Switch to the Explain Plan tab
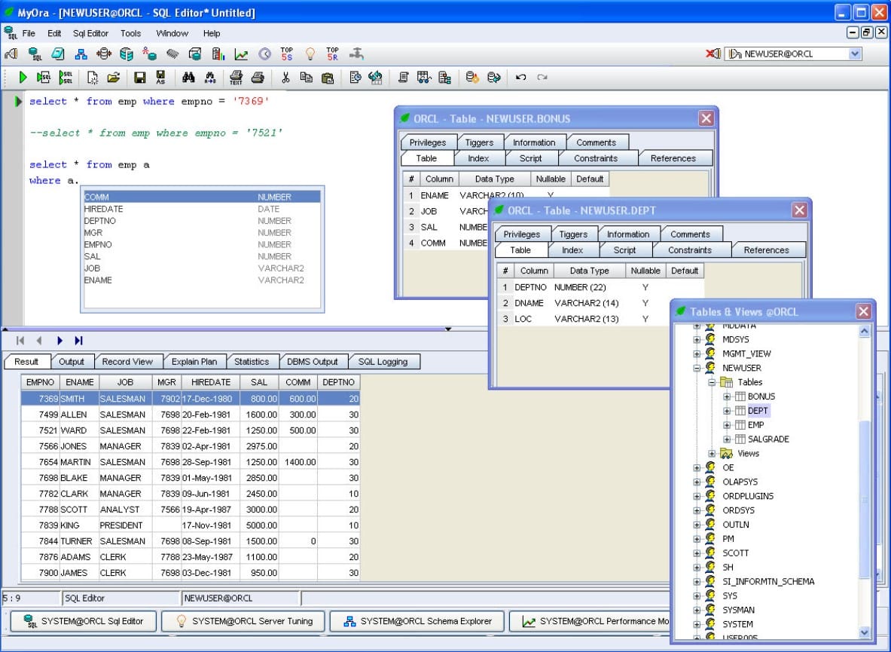The image size is (891, 652). (x=194, y=362)
